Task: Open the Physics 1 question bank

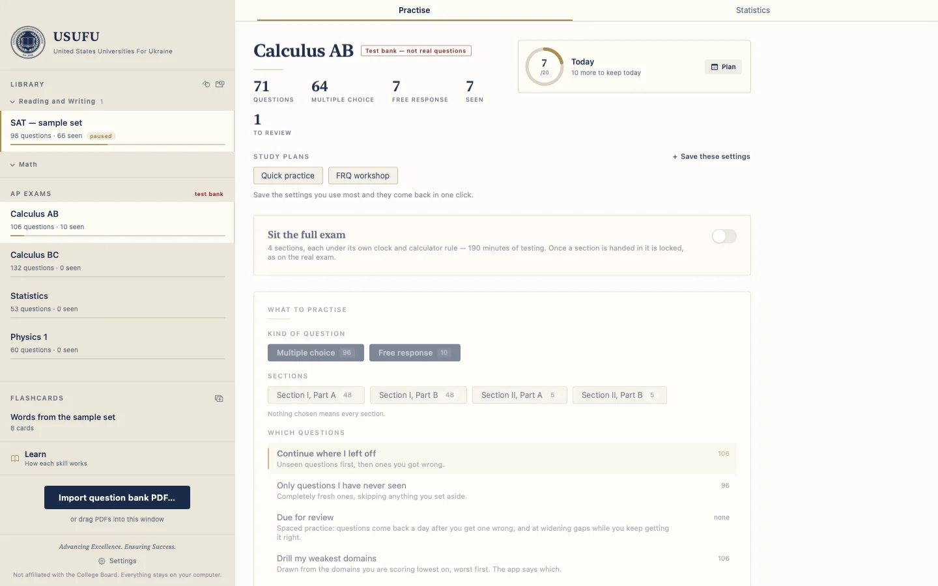Action: [117, 345]
